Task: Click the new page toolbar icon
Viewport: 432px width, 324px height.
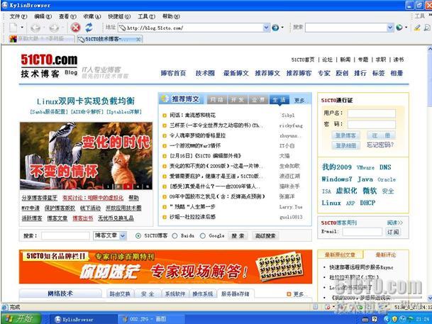Action: [13, 28]
